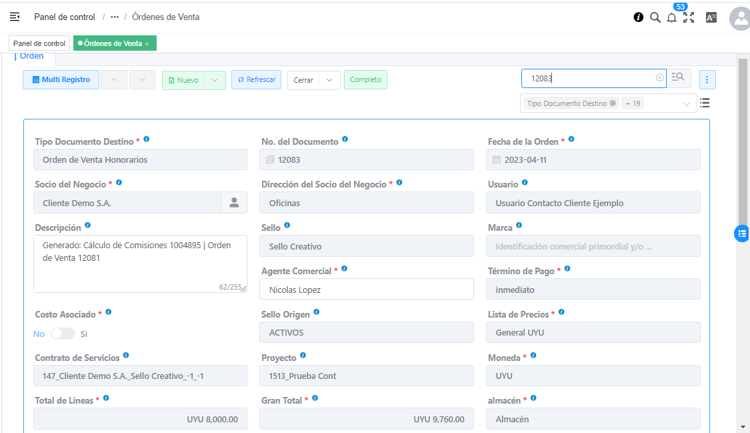Click the advanced search icon beside search box
This screenshot has width=750, height=433.
pyautogui.click(x=678, y=77)
